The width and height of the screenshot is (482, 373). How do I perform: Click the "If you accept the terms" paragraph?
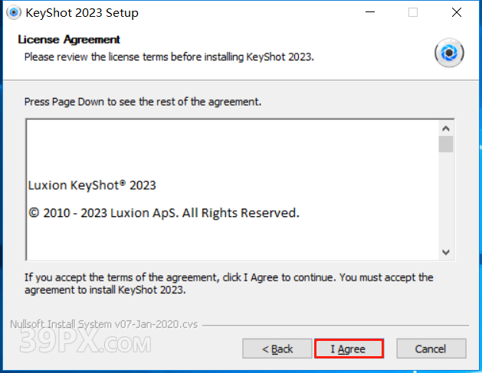[228, 284]
